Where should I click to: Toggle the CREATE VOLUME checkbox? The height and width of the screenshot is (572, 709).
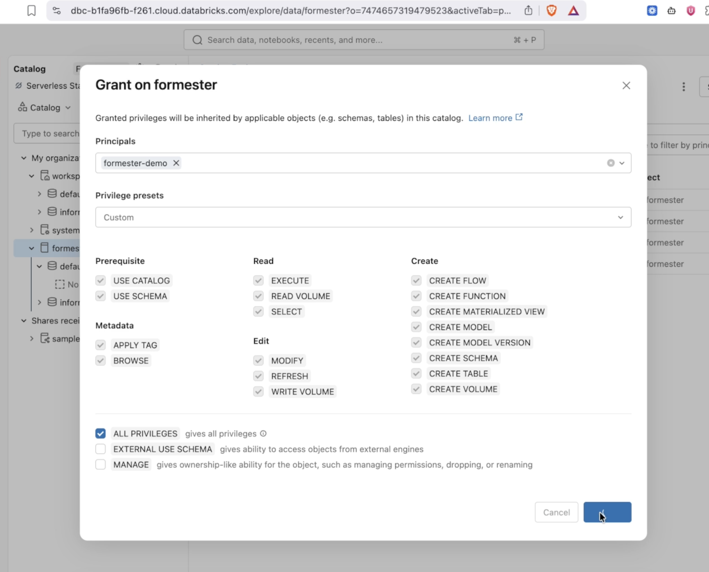click(x=416, y=389)
